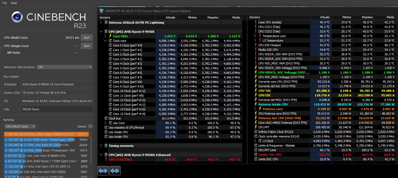Screen dimensions: 398x178
Task: Click the Processor name field
Action: [x=57, y=84]
